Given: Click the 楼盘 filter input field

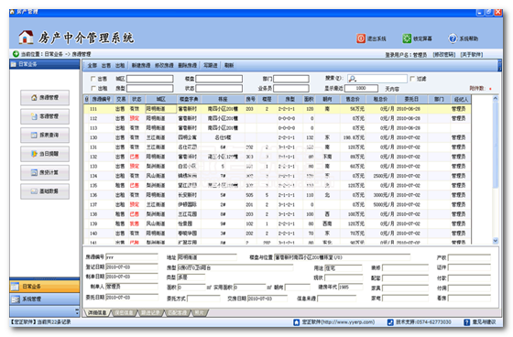Looking at the screenshot, I should tap(219, 79).
